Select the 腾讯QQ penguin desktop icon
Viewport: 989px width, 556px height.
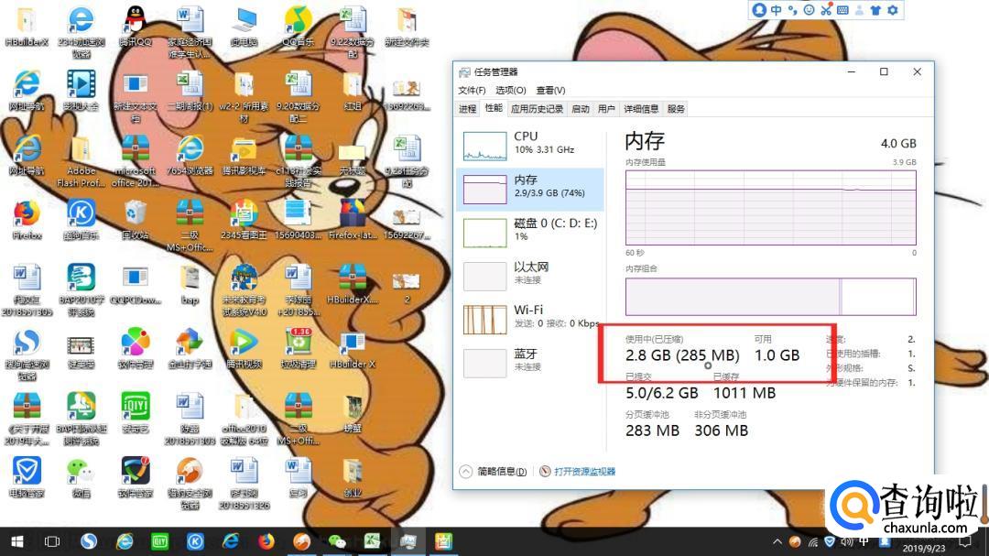(x=135, y=27)
